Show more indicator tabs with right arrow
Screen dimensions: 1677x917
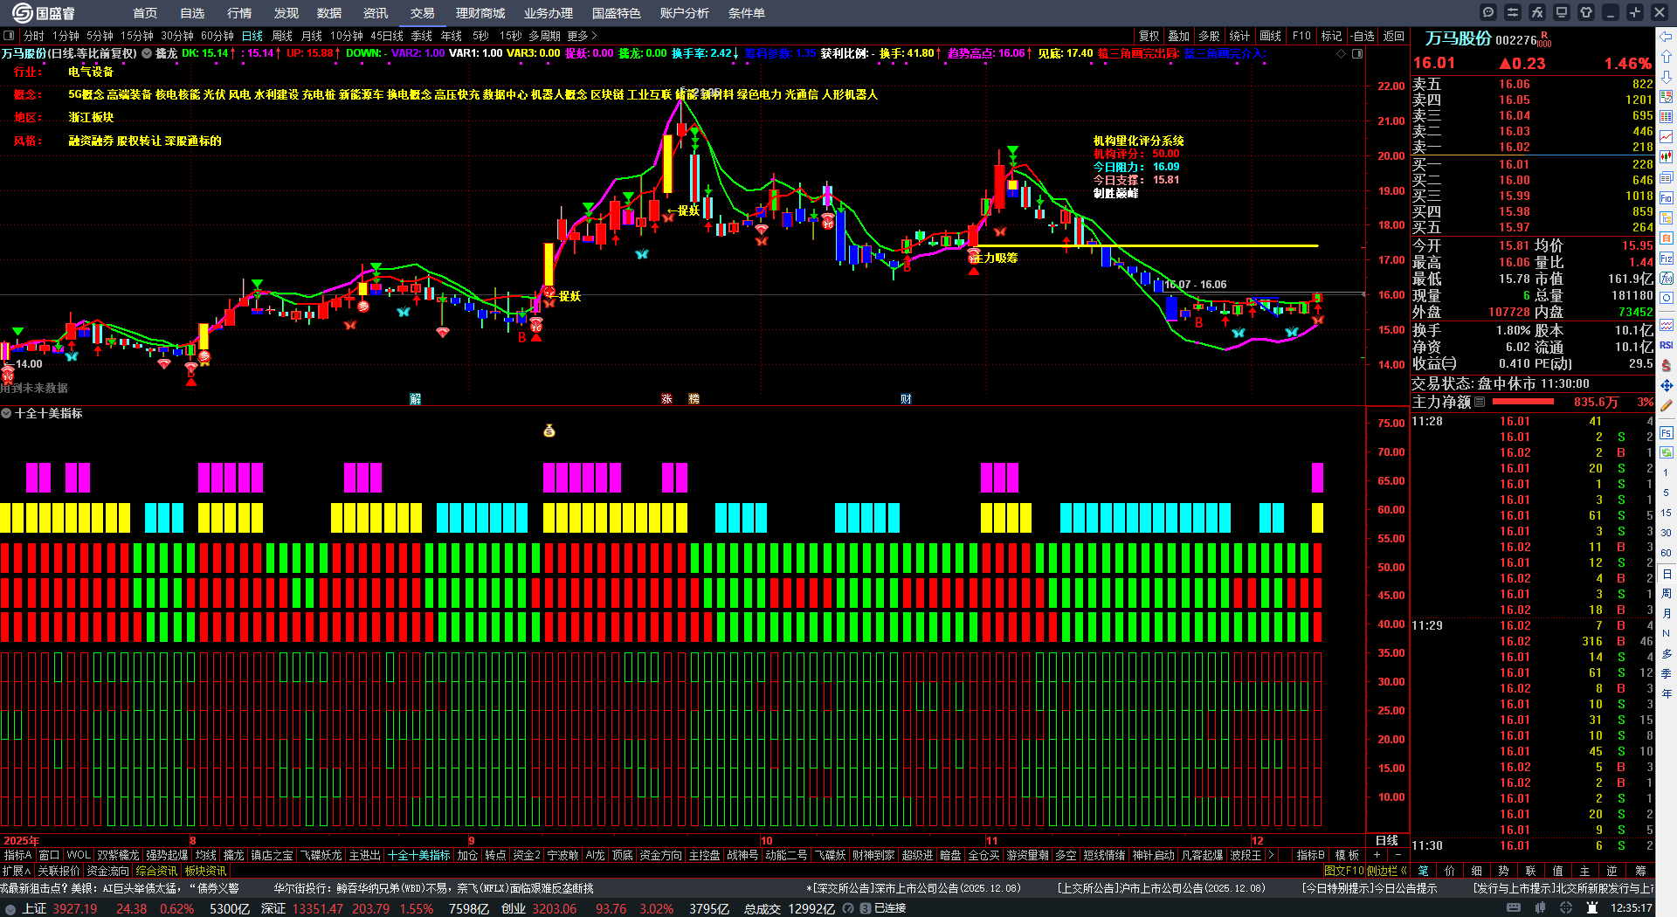1271,855
